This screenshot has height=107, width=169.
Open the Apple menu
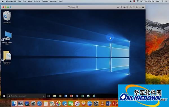(x=3, y=1)
